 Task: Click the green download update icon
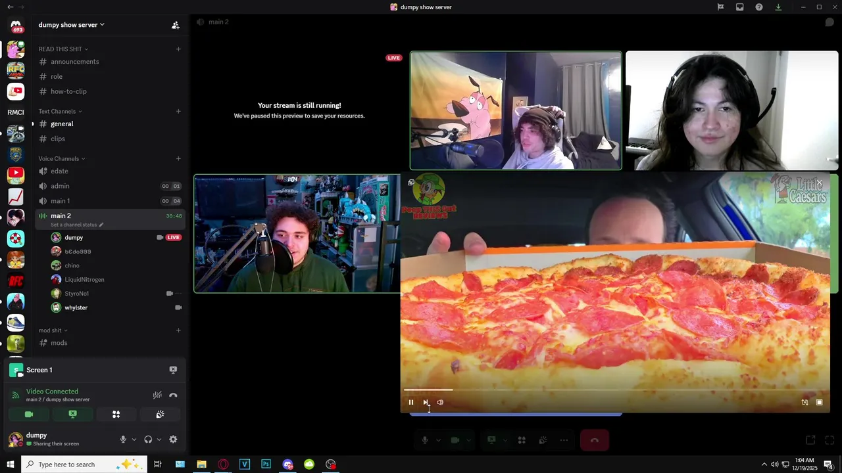pyautogui.click(x=778, y=7)
